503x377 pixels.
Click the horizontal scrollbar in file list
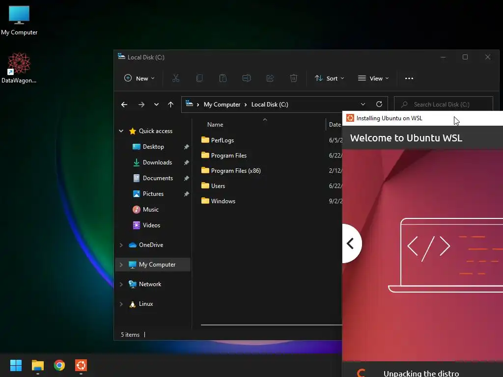tap(271, 325)
